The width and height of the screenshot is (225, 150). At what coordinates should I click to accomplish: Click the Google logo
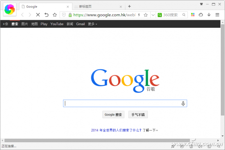click(x=125, y=81)
